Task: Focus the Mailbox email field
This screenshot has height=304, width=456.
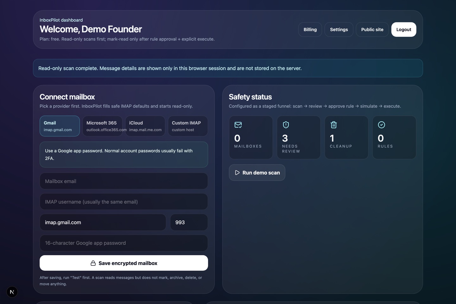Action: [x=124, y=181]
